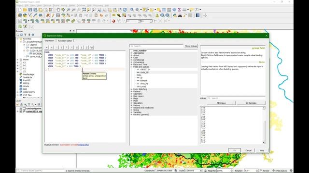
Task: Open the Project menu
Action: 19,5
